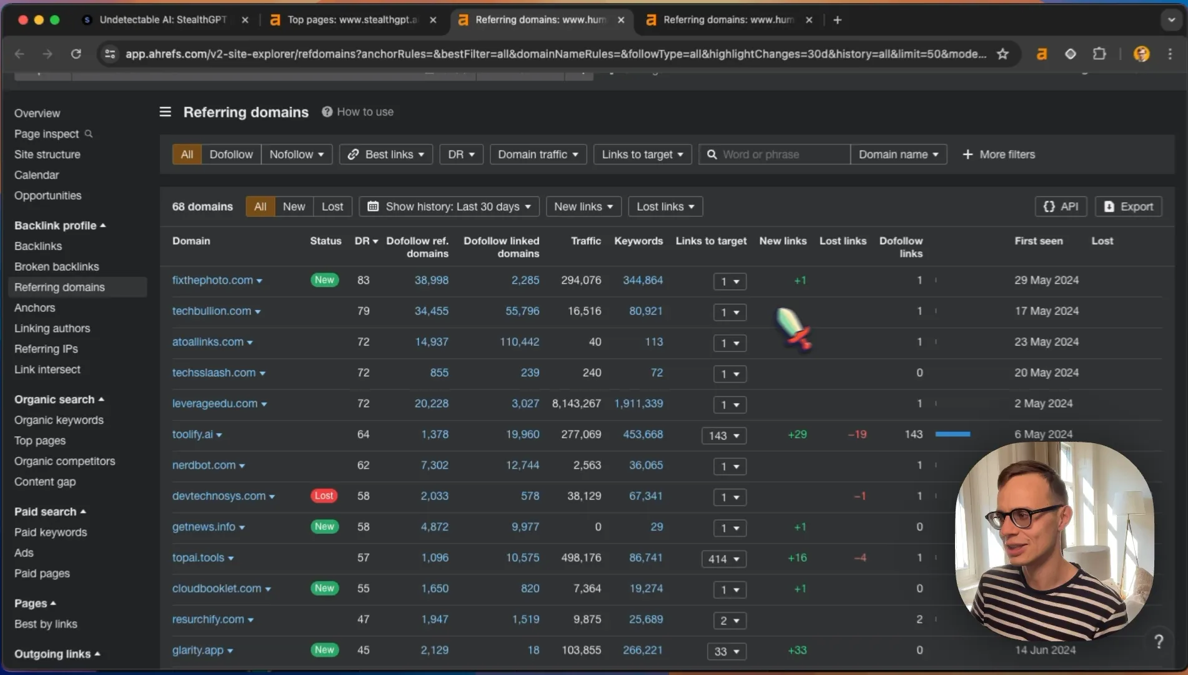Open Anchors in the sidebar menu
The image size is (1188, 675).
click(35, 308)
